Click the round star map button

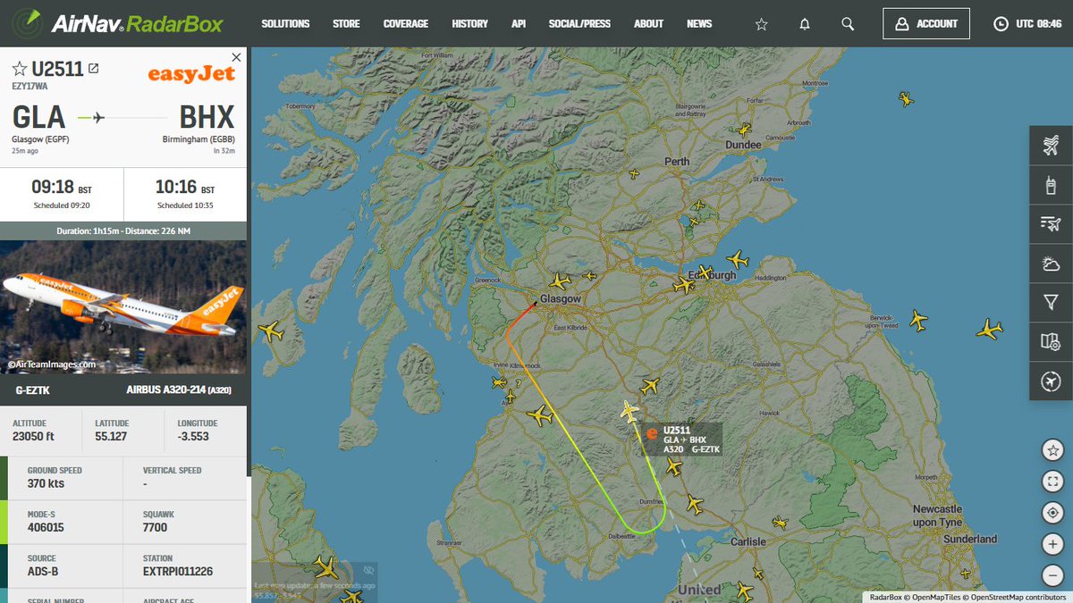point(1052,450)
